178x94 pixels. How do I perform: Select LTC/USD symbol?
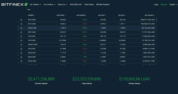[x=32, y=36]
